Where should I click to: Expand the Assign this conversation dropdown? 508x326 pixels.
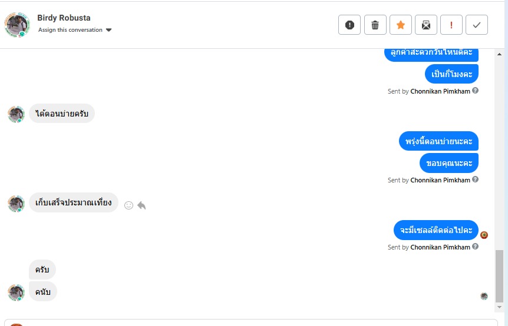coord(108,30)
